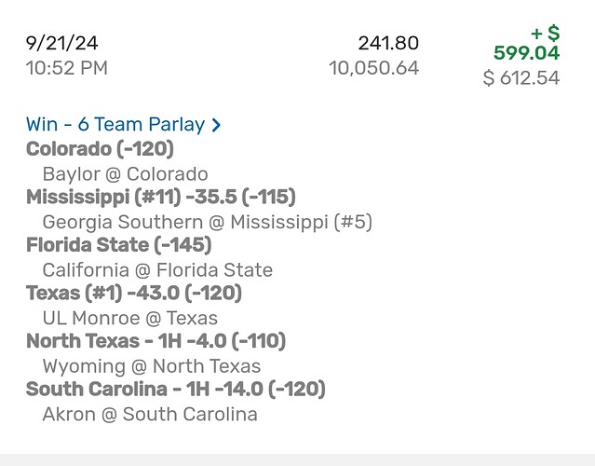Click the Mississippi (#11) -35.5 (-115) pick
595x466 pixels.
(160, 198)
